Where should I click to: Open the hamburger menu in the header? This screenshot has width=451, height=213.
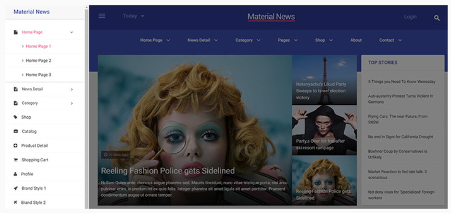coord(102,16)
